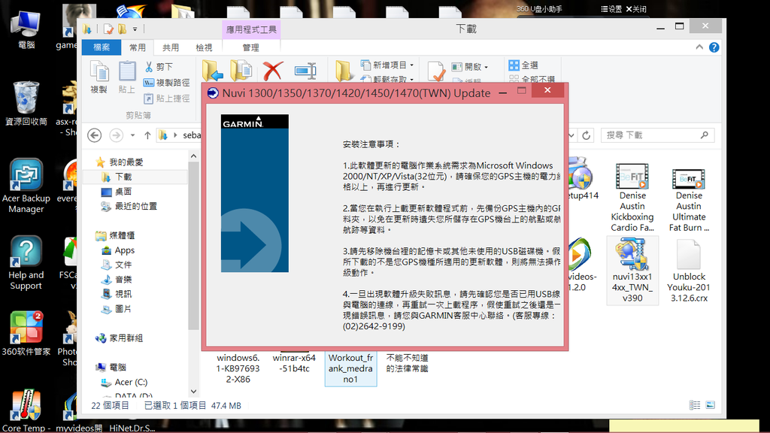Click the Recycle Bin (資源回收筒) desktop icon
The height and width of the screenshot is (433, 770).
pyautogui.click(x=26, y=103)
